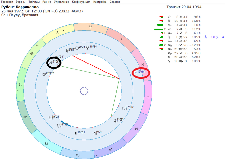This screenshot has width=225, height=163.
Task: Select the Mercury glyph at 18°34'
Action: tap(87, 48)
